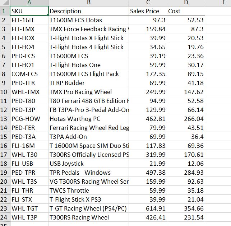Click the Sales Price header cell
The height and width of the screenshot is (226, 231).
148,11
